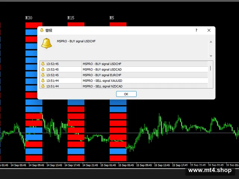Click bell icon of the USDCHF alert row

click(x=43, y=64)
